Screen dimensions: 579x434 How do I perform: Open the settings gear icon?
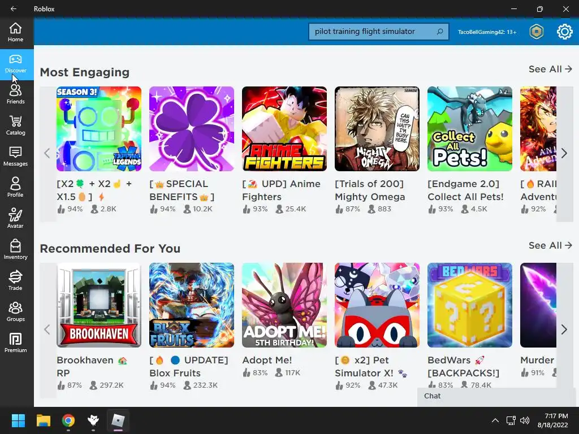(x=564, y=32)
